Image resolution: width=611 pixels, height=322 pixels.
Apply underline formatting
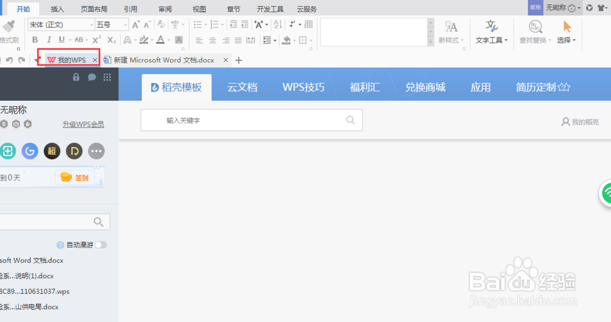(x=62, y=40)
